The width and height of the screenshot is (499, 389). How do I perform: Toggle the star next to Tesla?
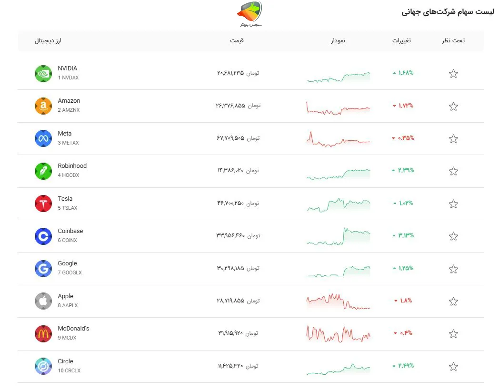(x=453, y=204)
